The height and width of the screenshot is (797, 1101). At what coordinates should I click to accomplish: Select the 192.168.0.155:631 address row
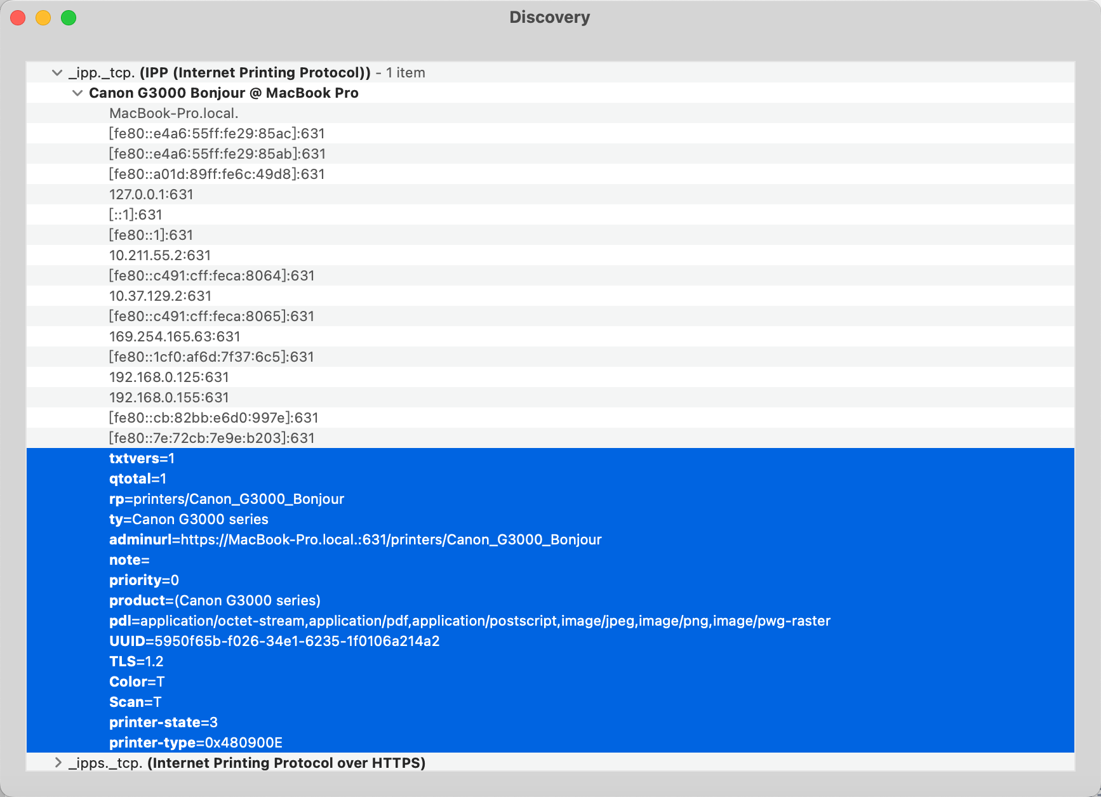tap(169, 398)
